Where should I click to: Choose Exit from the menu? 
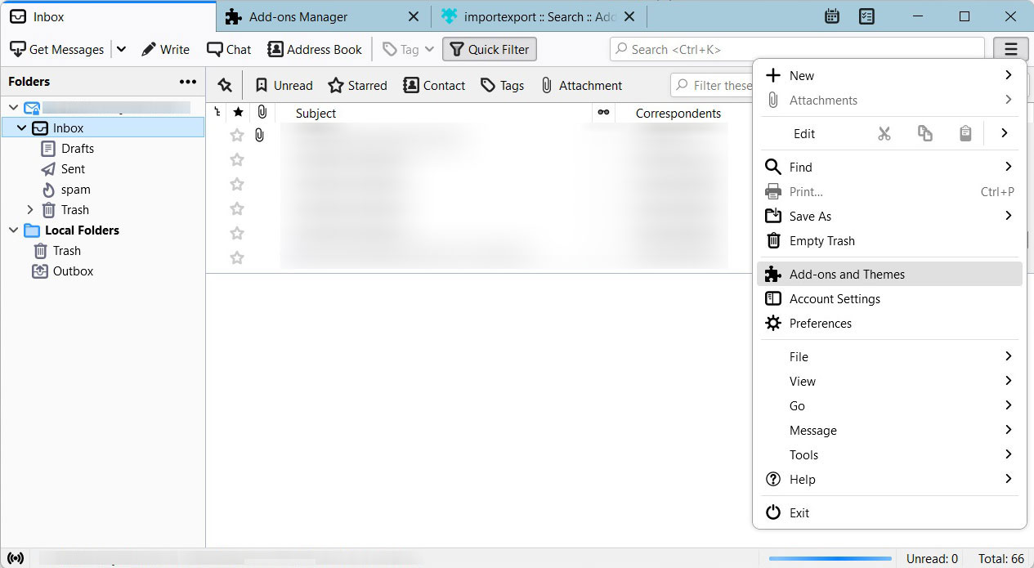(889, 512)
